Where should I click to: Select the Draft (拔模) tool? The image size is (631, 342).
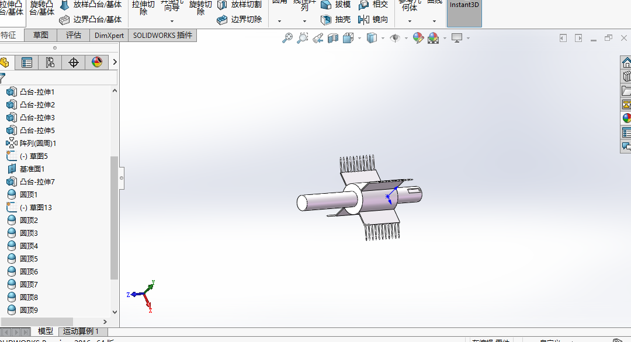335,5
